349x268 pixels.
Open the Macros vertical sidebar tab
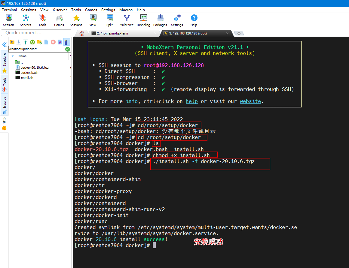(5, 105)
